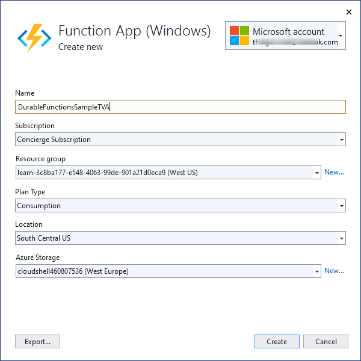361x361 pixels.
Task: Open the Plan Type dropdown
Action: [180, 205]
